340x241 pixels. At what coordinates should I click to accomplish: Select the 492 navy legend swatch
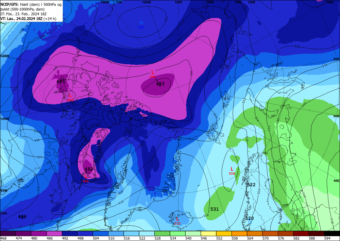click(70, 234)
